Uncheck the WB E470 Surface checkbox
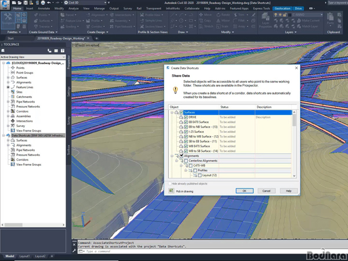This screenshot has width=348, height=261. [x=186, y=146]
